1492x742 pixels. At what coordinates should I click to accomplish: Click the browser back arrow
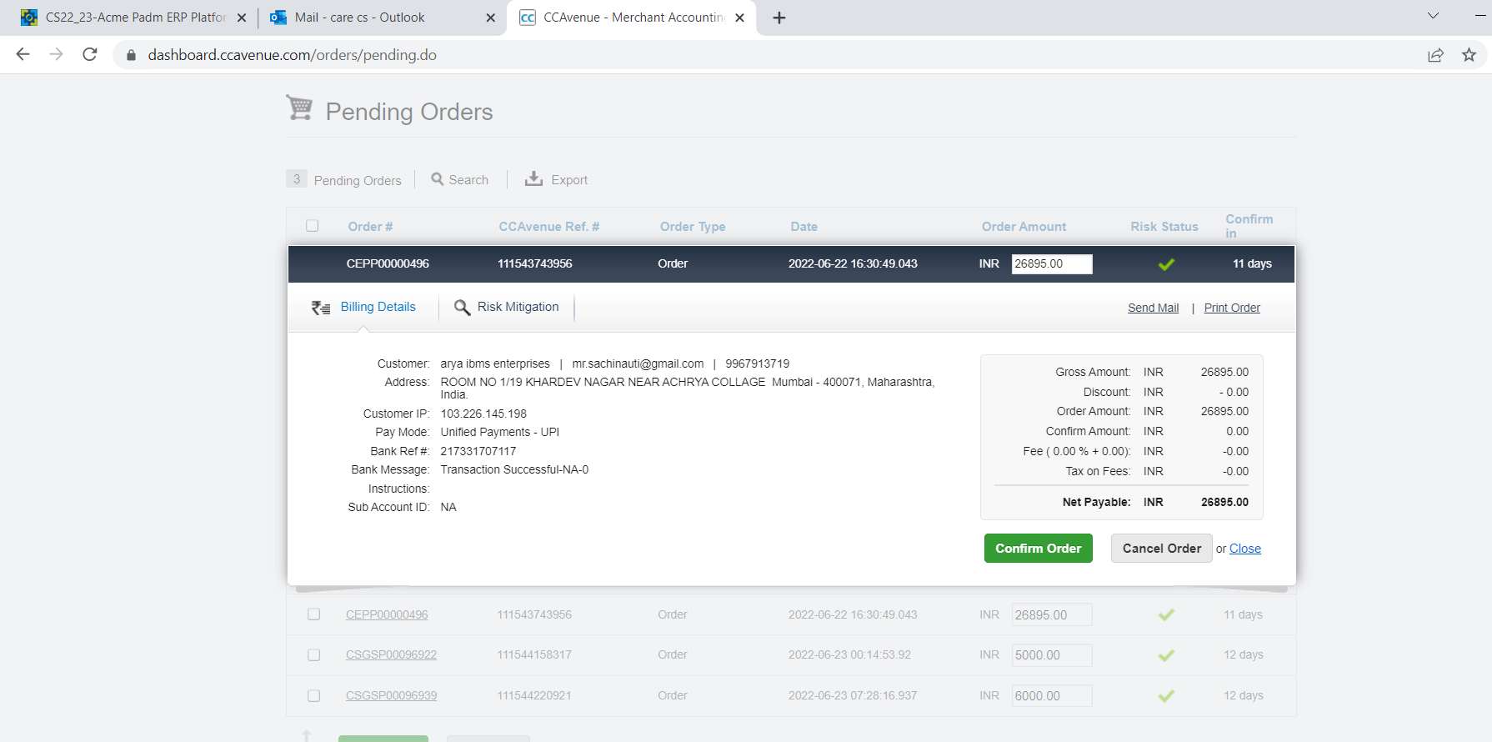[x=23, y=54]
